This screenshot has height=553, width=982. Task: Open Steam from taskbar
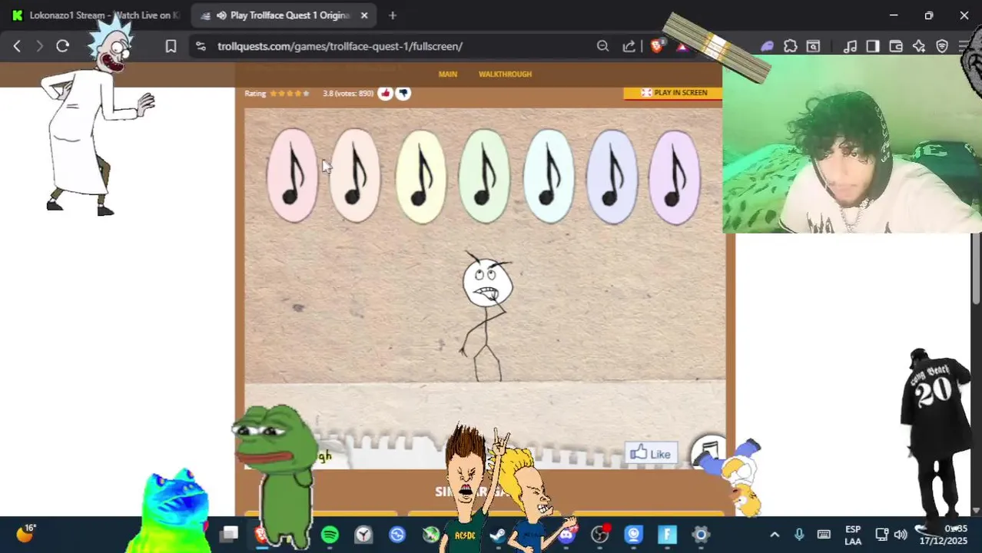[x=498, y=535]
